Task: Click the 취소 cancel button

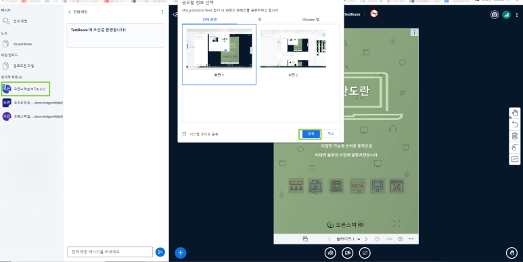Action: 331,133
